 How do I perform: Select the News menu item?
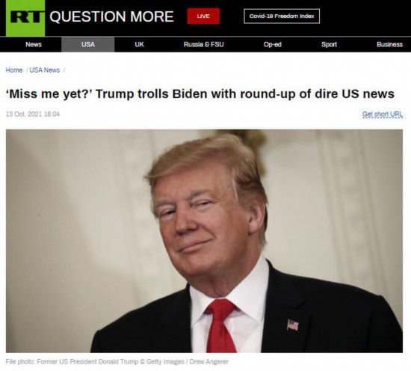(34, 44)
